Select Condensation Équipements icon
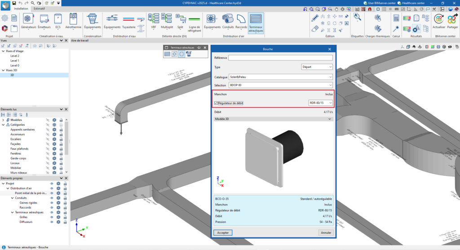Screen dimensions: 460x250 pyautogui.click(x=93, y=22)
